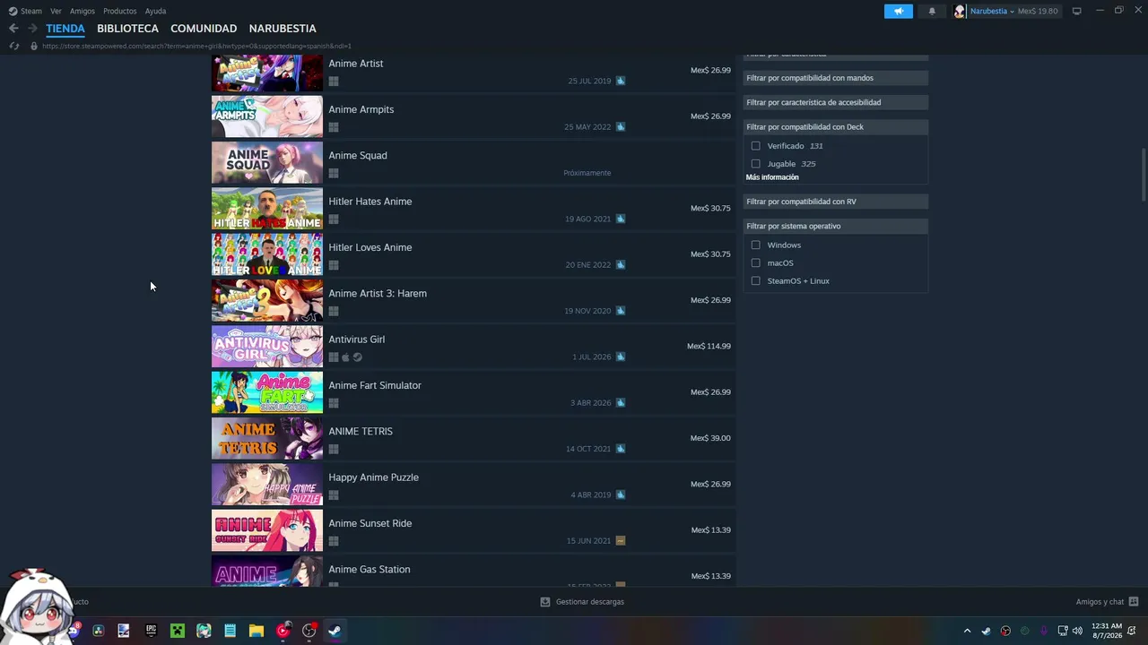Click the SteamOS icon under Antivirus Girl
Viewport: 1148px width, 645px height.
tap(357, 357)
